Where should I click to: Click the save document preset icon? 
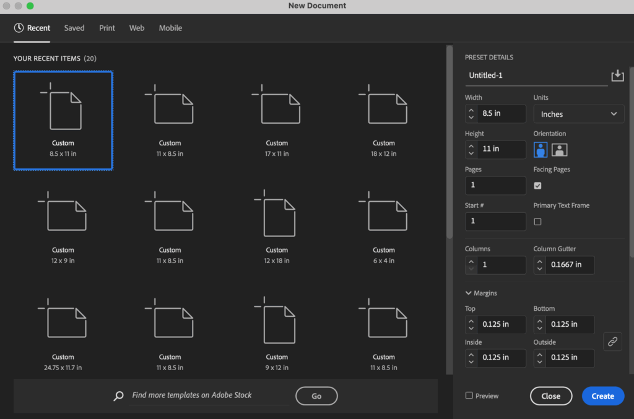click(x=617, y=76)
